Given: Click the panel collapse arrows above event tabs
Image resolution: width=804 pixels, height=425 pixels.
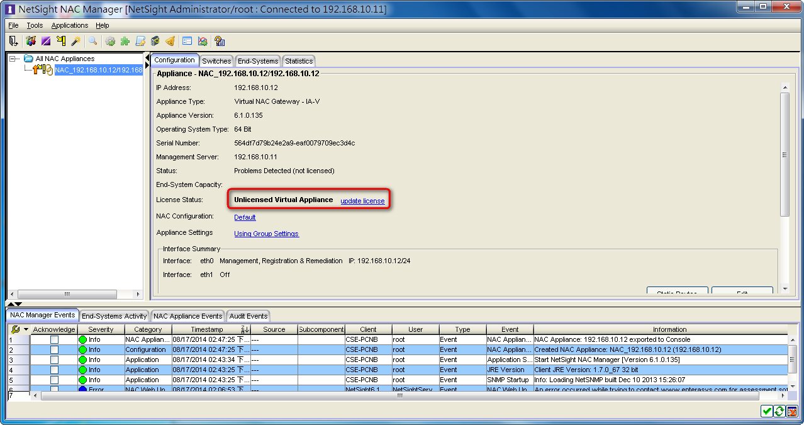Looking at the screenshot, I should coord(14,304).
